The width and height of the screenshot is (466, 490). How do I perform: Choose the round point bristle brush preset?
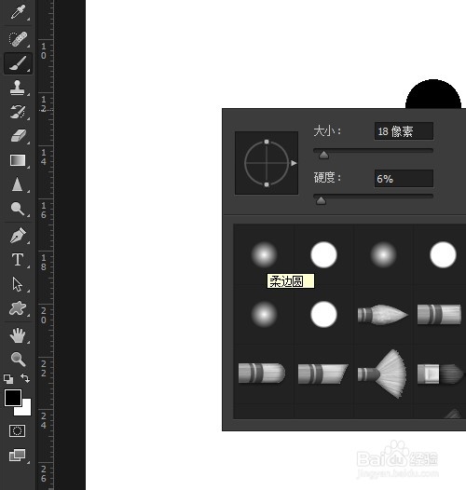(382, 315)
